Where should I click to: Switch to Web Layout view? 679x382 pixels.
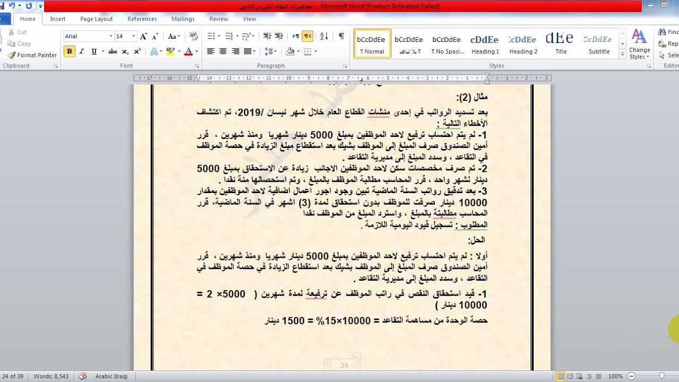pyautogui.click(x=580, y=376)
